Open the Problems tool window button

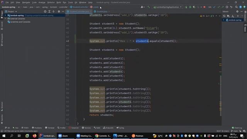click(x=37, y=128)
